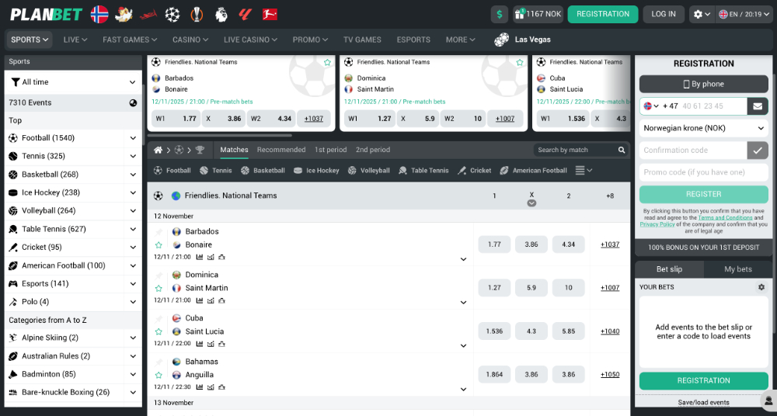Image resolution: width=777 pixels, height=416 pixels.
Task: Expand the Football category in sidebar
Action: tap(133, 138)
